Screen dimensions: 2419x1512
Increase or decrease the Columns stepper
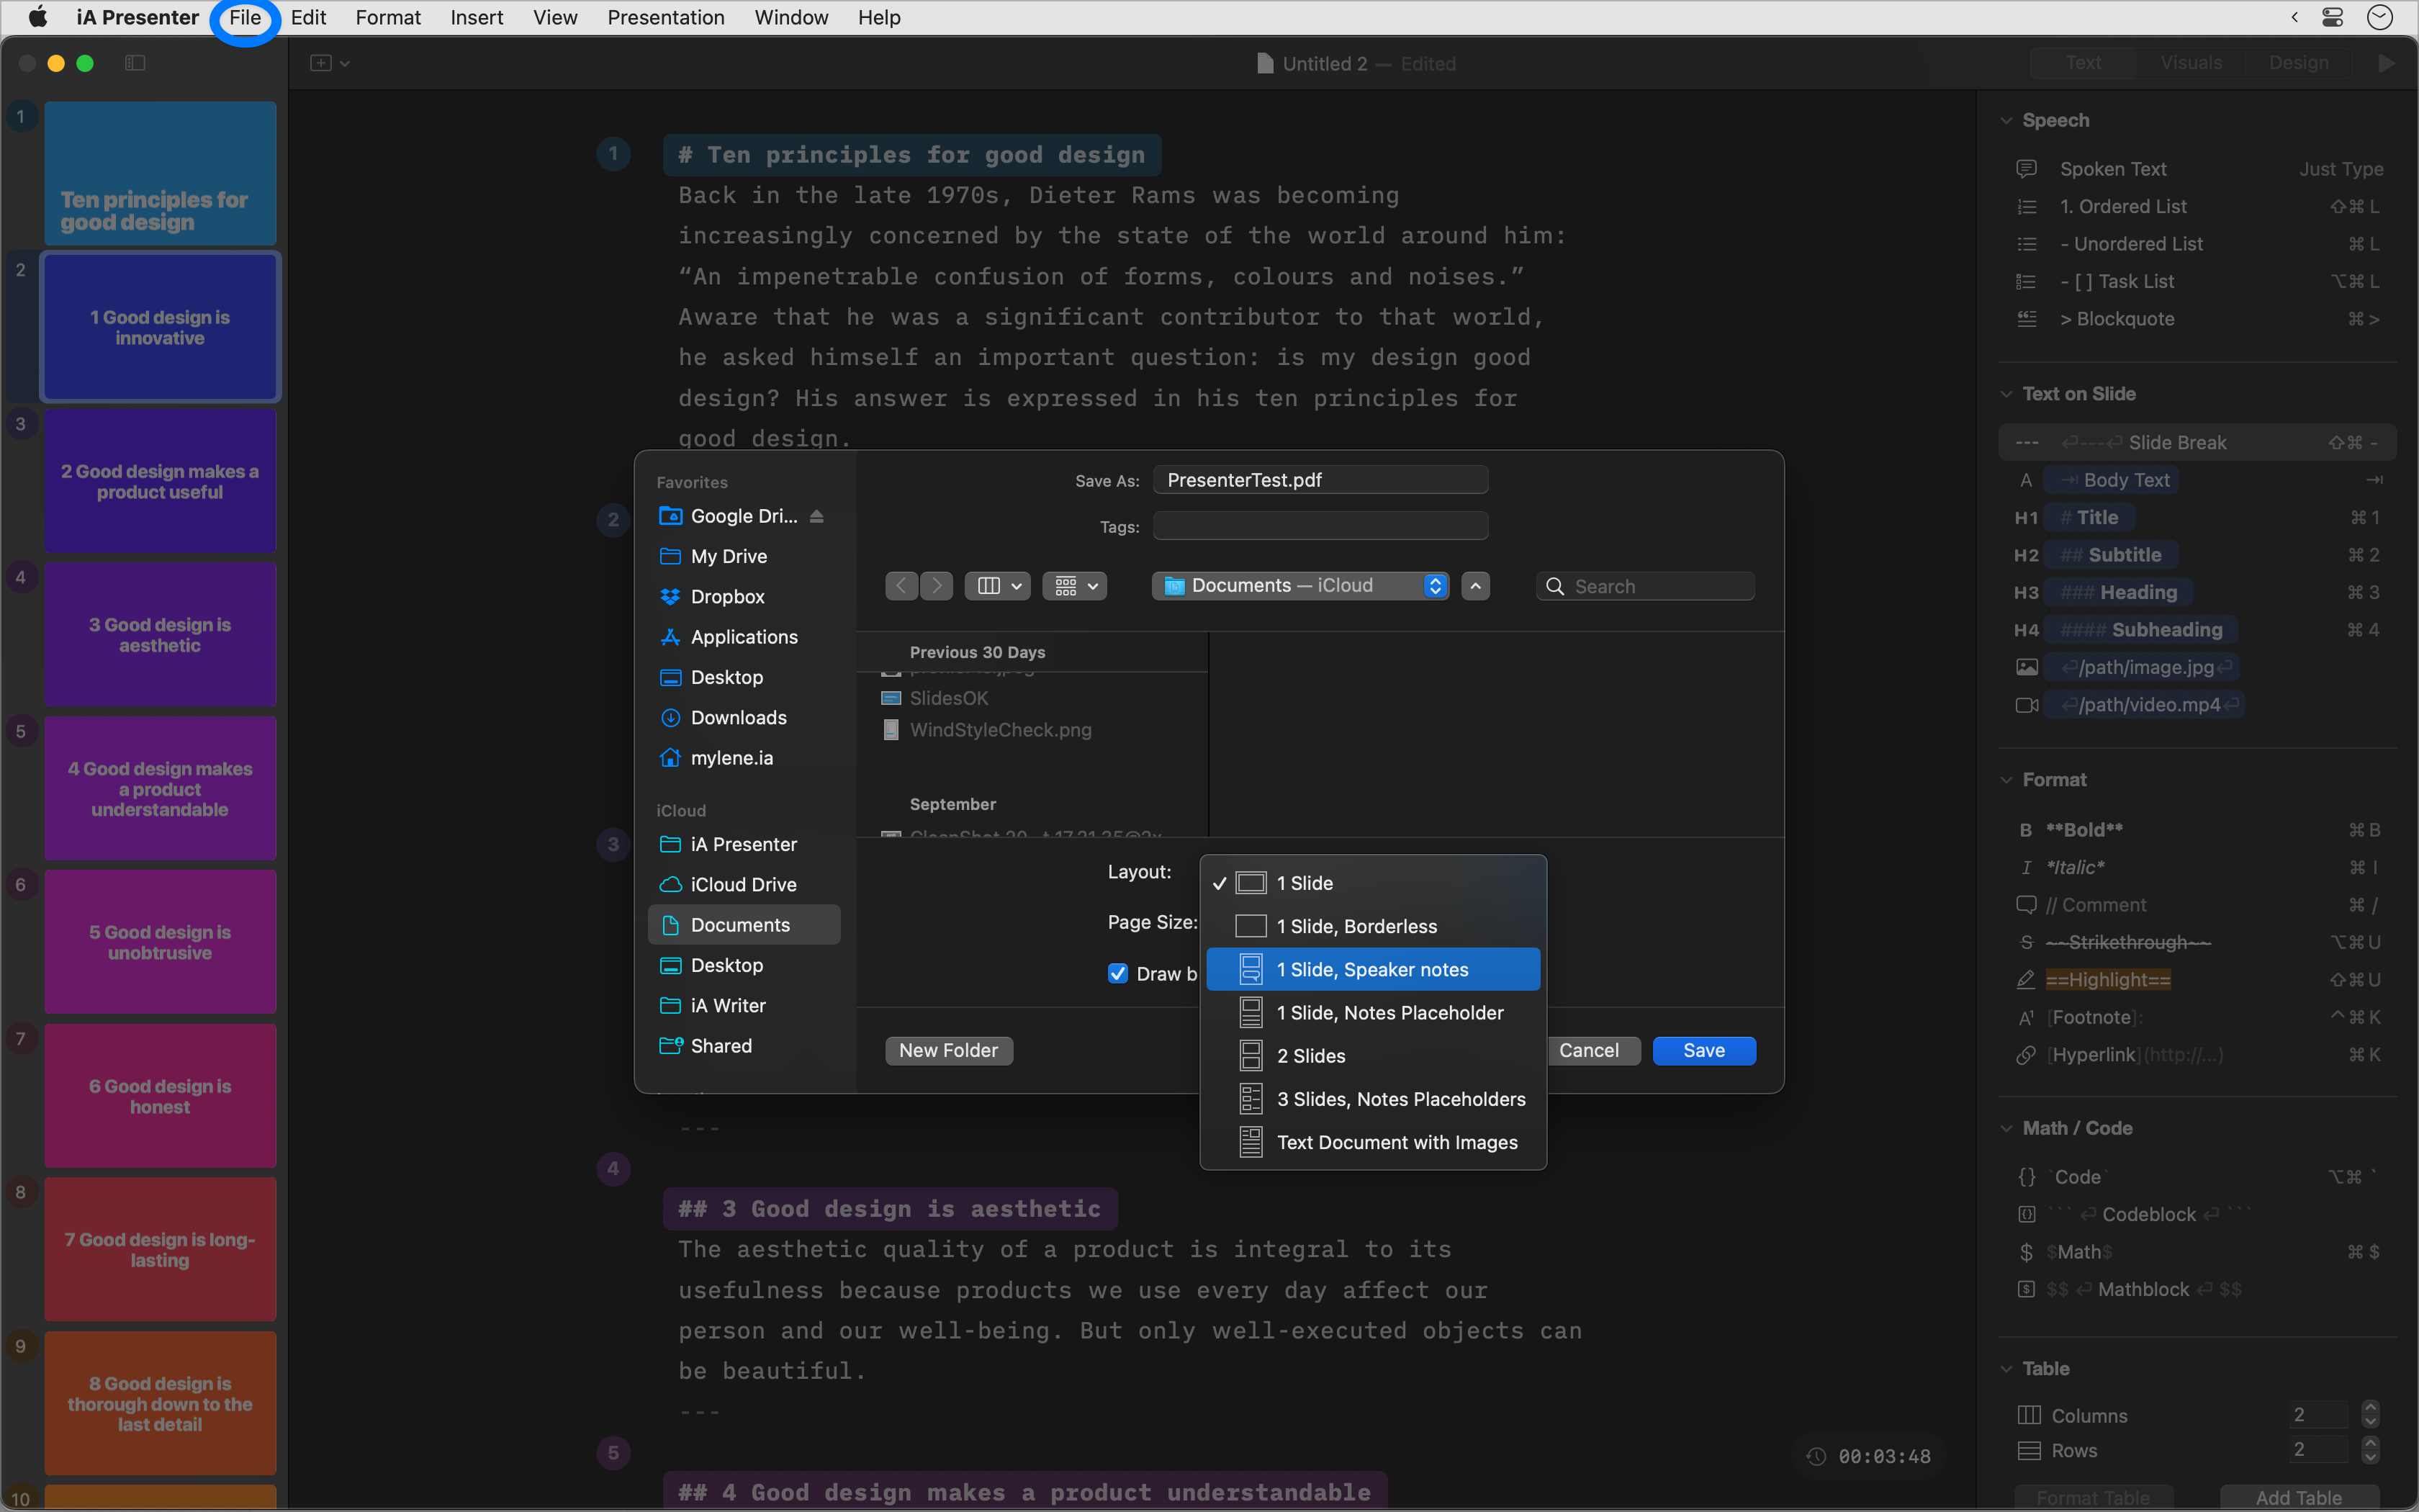(2370, 1415)
